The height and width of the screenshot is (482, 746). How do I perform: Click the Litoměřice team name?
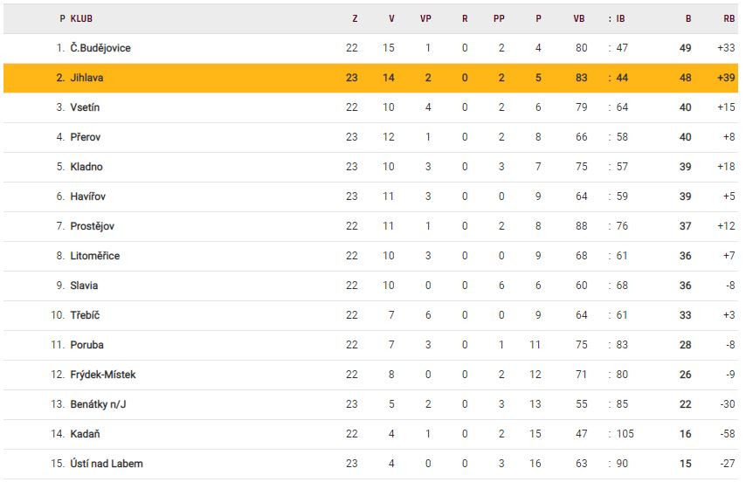coord(95,256)
